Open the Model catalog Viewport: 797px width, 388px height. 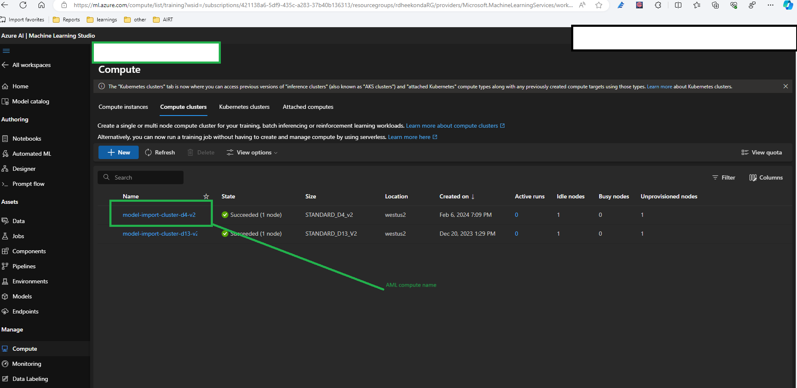click(x=30, y=101)
